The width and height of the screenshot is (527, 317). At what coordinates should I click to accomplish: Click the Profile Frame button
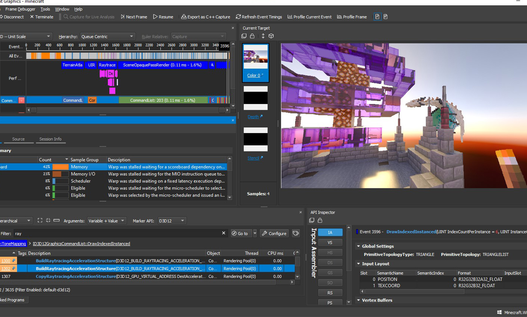(352, 17)
